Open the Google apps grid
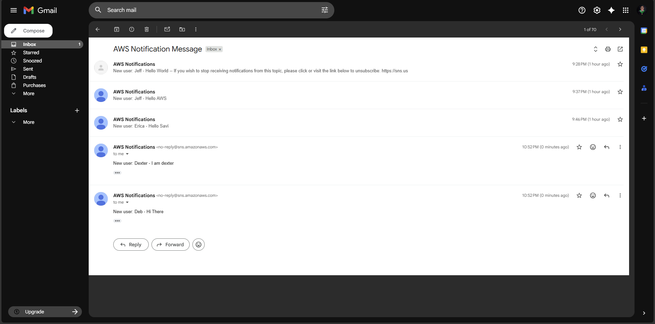This screenshot has height=324, width=655. click(x=626, y=10)
